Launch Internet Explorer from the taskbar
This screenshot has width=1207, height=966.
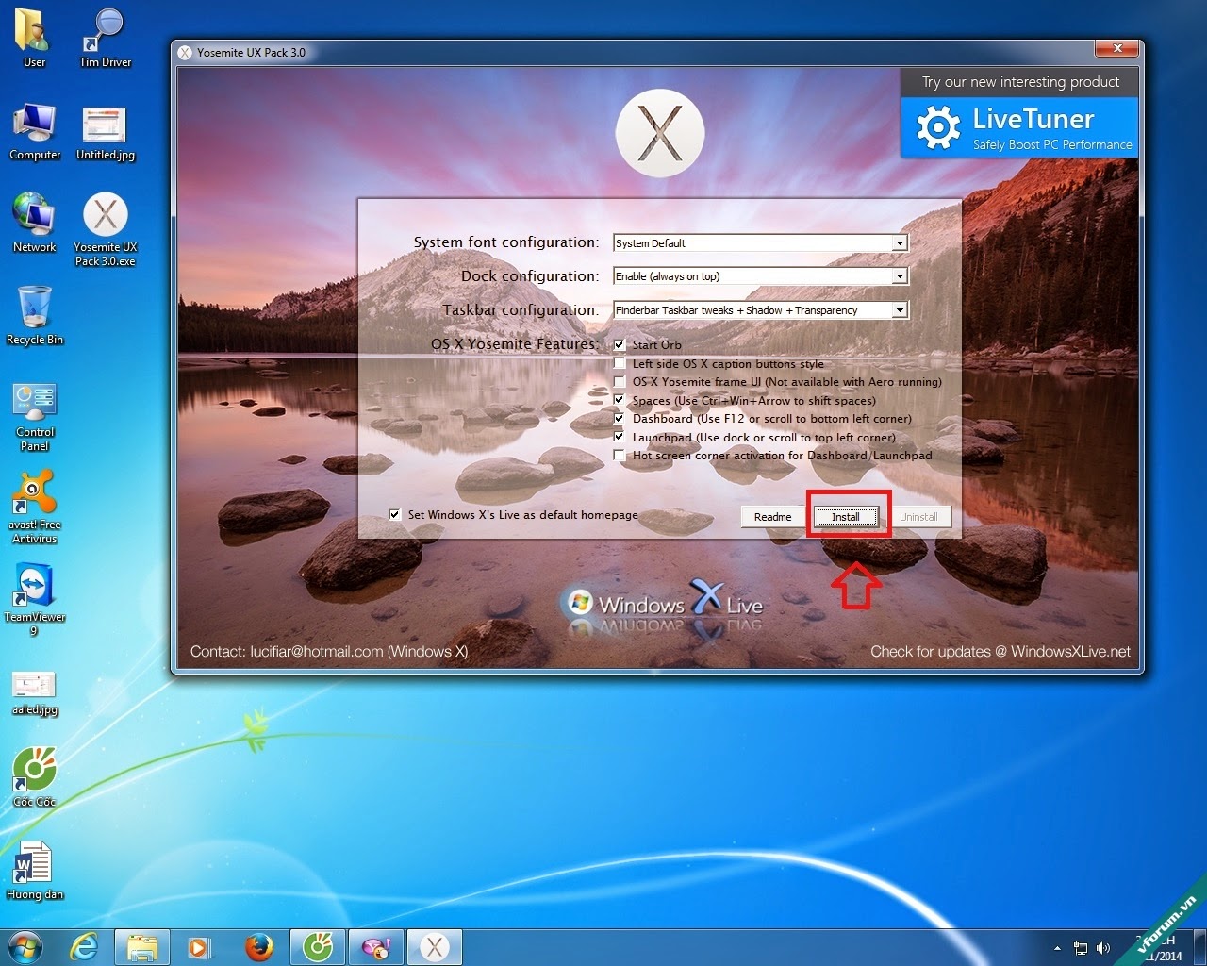coord(85,947)
